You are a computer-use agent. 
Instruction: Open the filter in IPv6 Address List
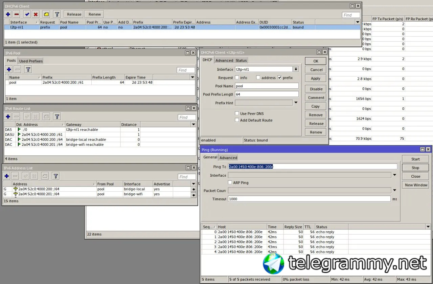(56, 176)
